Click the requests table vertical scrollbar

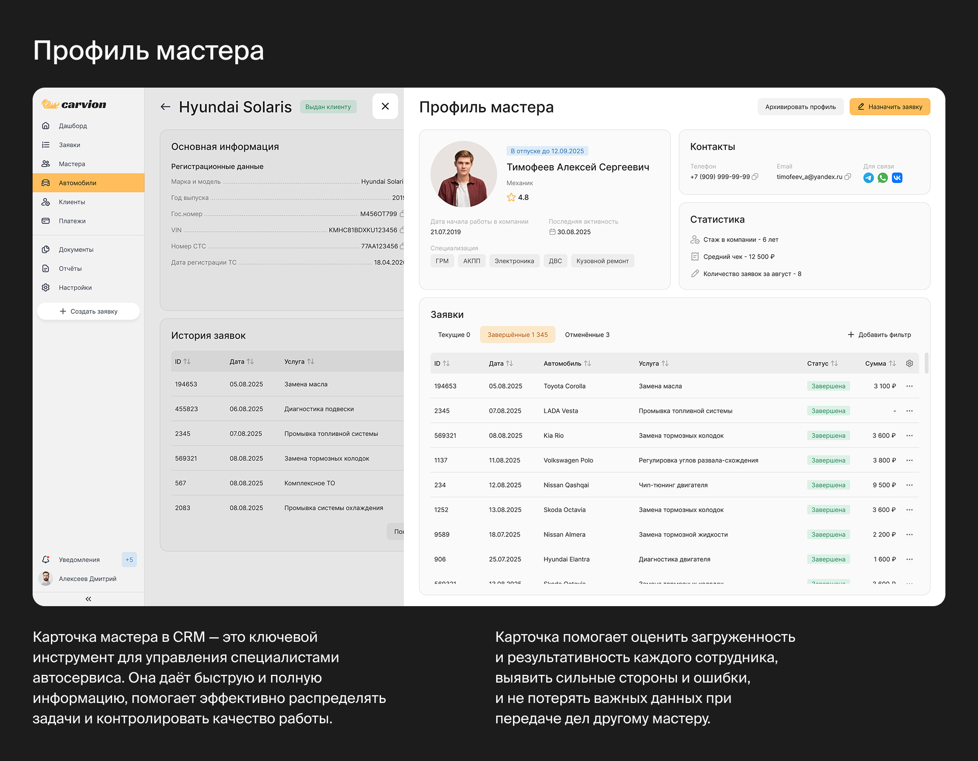tap(926, 363)
